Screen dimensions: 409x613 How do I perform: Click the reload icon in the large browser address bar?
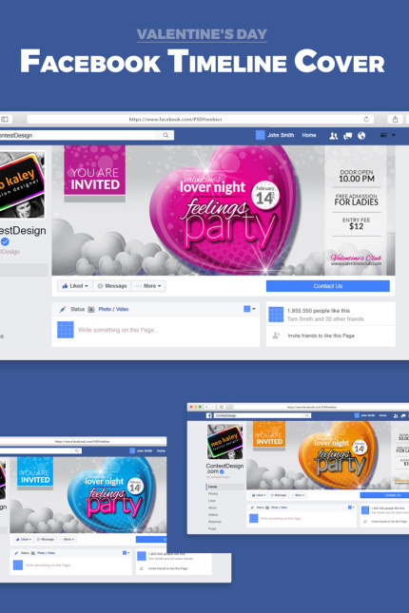click(366, 119)
